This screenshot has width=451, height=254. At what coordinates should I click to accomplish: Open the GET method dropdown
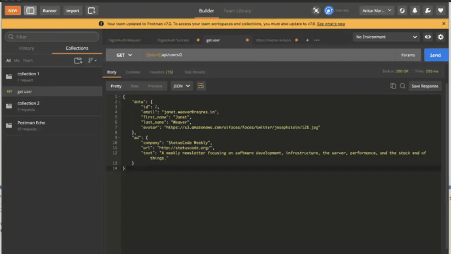124,55
